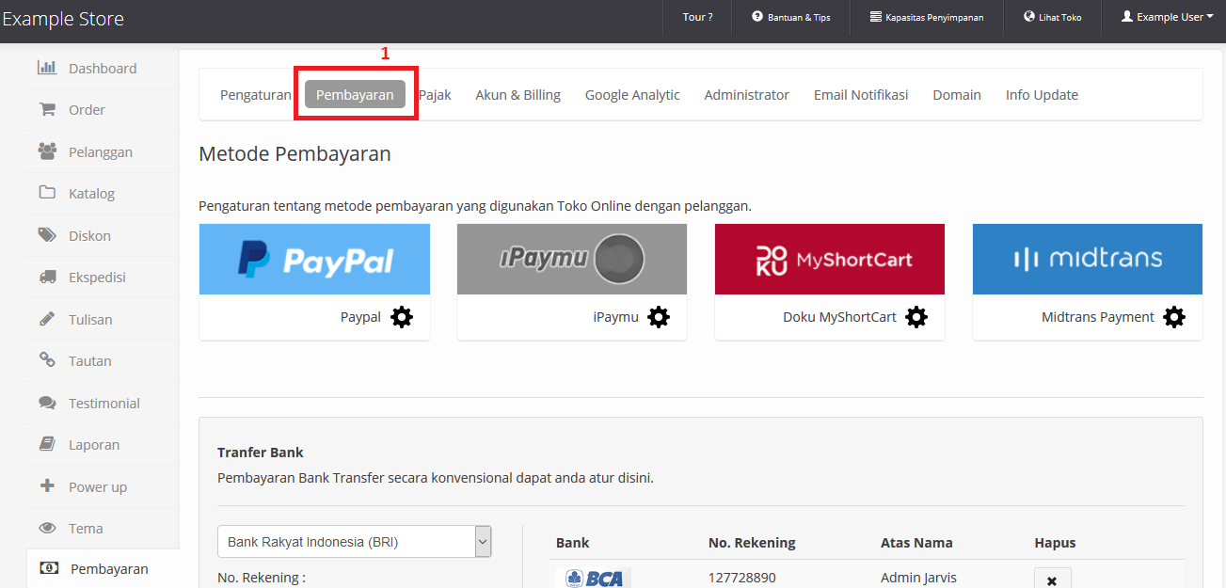Click the Admin Jarvis account name
Viewport: 1226px width, 588px height.
point(918,578)
